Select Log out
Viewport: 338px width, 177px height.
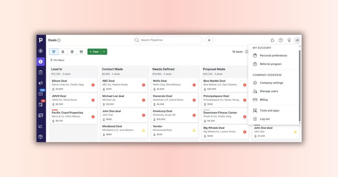[x=273, y=119]
